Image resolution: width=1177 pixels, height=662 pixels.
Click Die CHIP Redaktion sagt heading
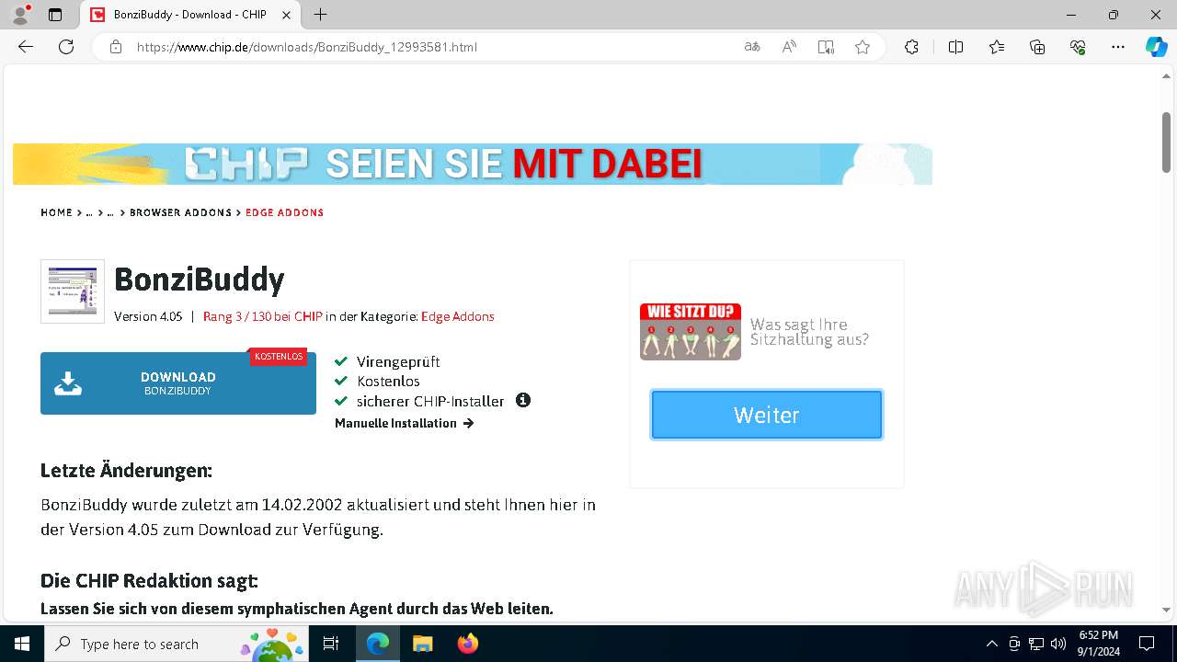[149, 581]
